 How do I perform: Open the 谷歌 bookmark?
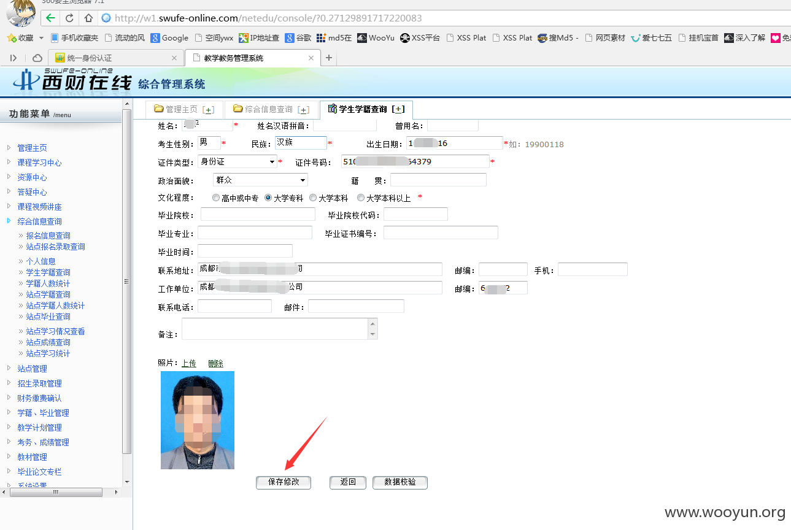(x=298, y=38)
